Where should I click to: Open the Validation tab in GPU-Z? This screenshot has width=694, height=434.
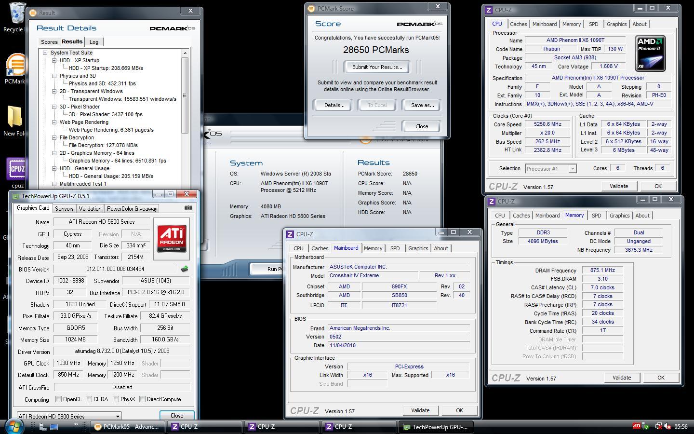pyautogui.click(x=90, y=209)
